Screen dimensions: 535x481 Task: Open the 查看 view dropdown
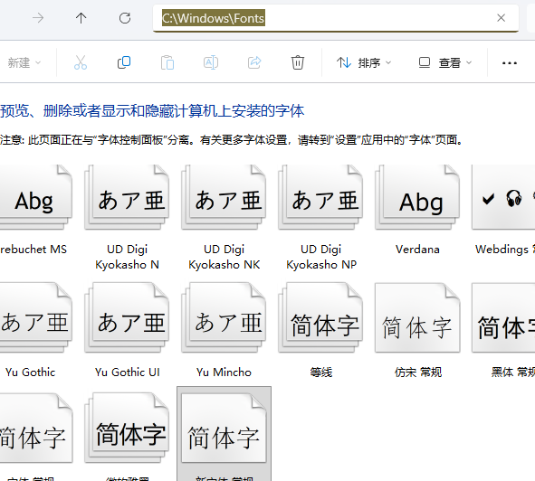445,62
